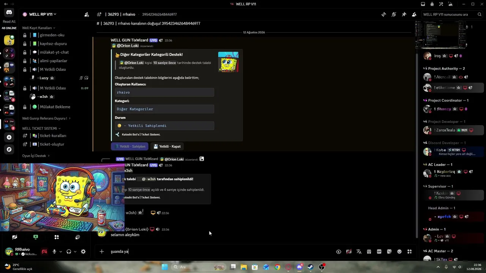The height and width of the screenshot is (273, 486).
Task: Open ZaroxTeala's member profile
Action: pos(454,130)
